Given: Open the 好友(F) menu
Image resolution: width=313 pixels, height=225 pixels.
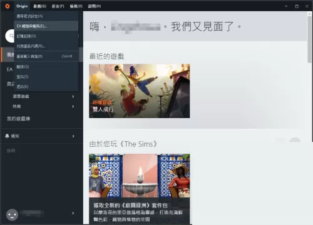Looking at the screenshot, I should coord(58,6).
